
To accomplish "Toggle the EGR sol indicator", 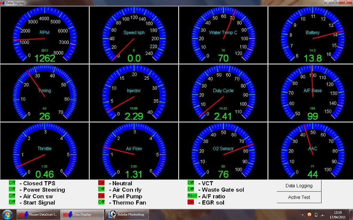I will click(x=191, y=202).
